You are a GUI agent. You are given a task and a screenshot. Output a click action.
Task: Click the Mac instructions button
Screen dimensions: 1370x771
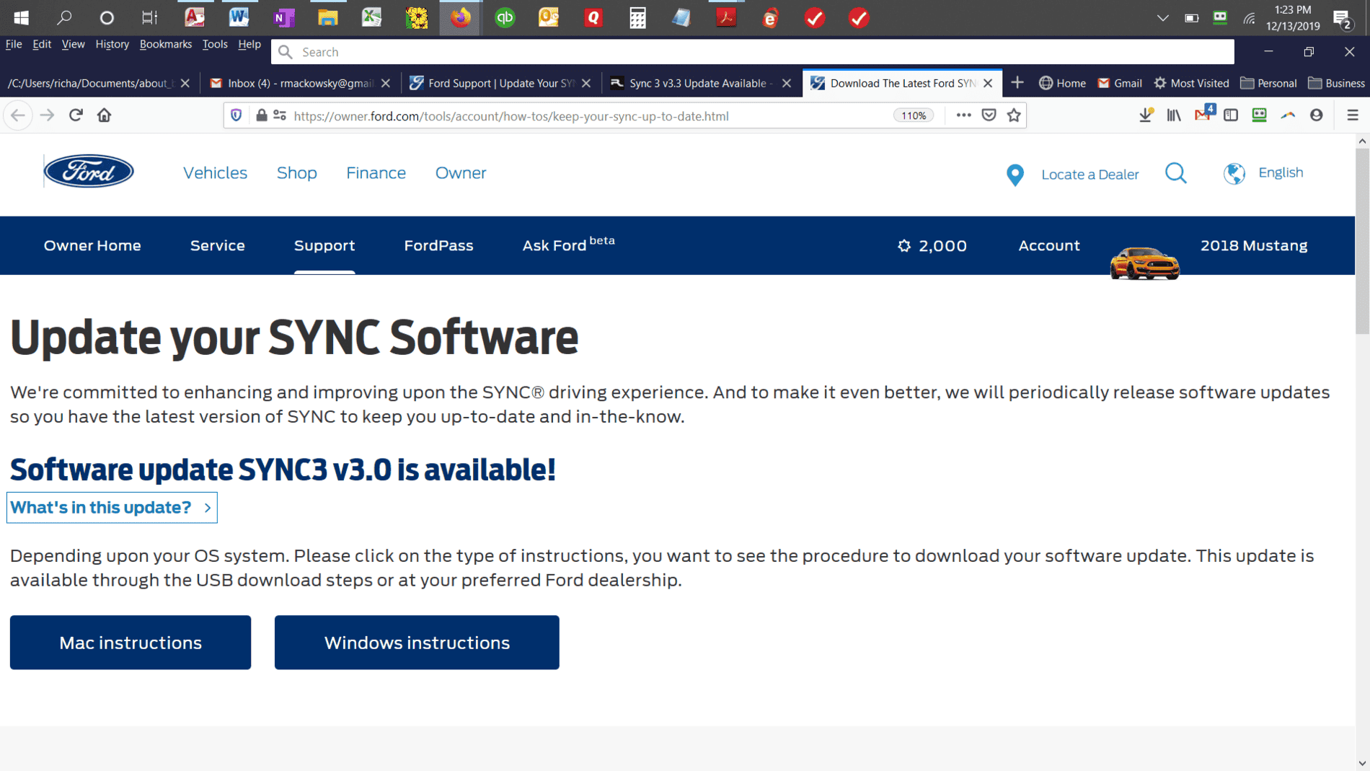click(131, 642)
